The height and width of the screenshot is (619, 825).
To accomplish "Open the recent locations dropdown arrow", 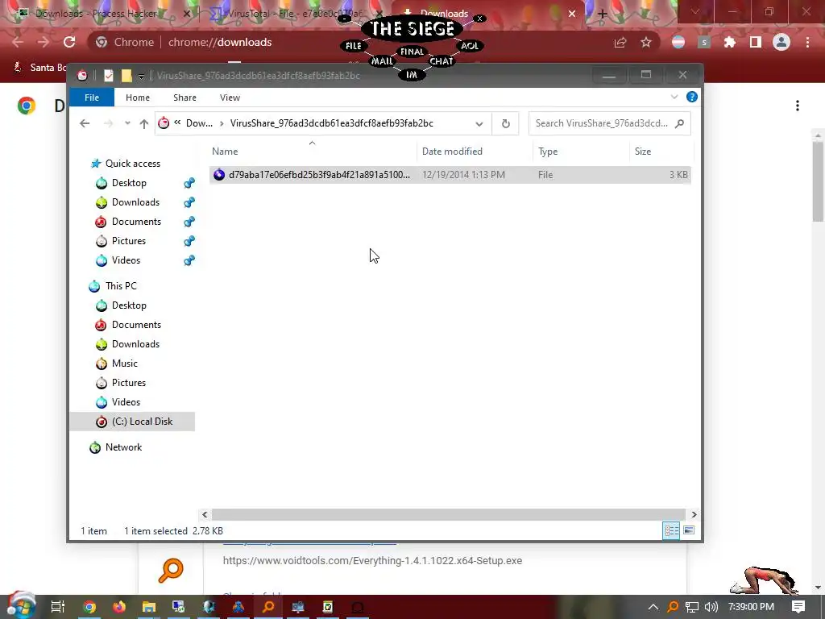I will click(x=127, y=123).
